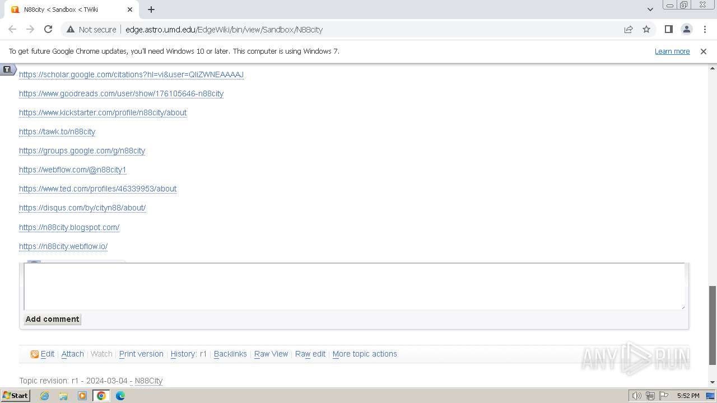Viewport: 717px width, 403px height.
Task: Toggle the browser side panel
Action: pos(668,29)
